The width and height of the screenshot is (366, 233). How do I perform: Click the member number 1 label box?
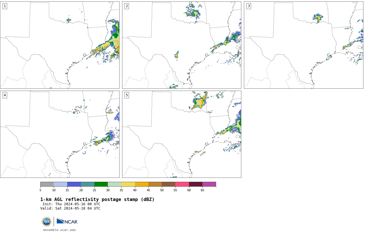5,6
